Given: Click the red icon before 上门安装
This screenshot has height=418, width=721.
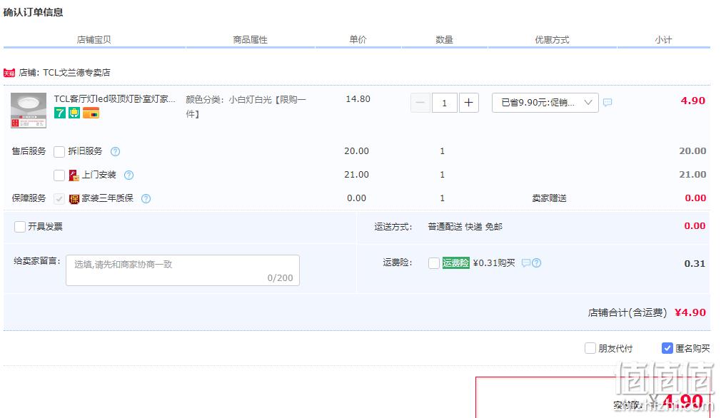Looking at the screenshot, I should tap(74, 175).
